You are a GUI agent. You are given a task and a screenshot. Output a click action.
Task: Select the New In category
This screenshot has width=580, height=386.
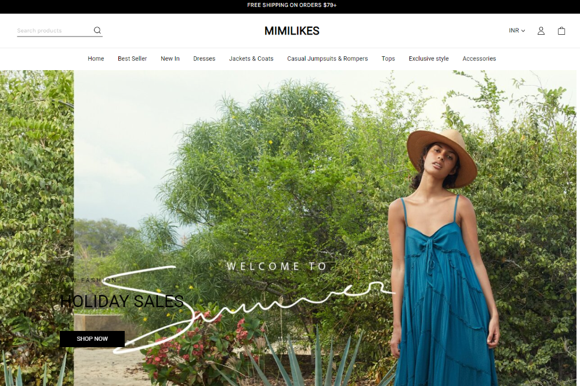[170, 59]
